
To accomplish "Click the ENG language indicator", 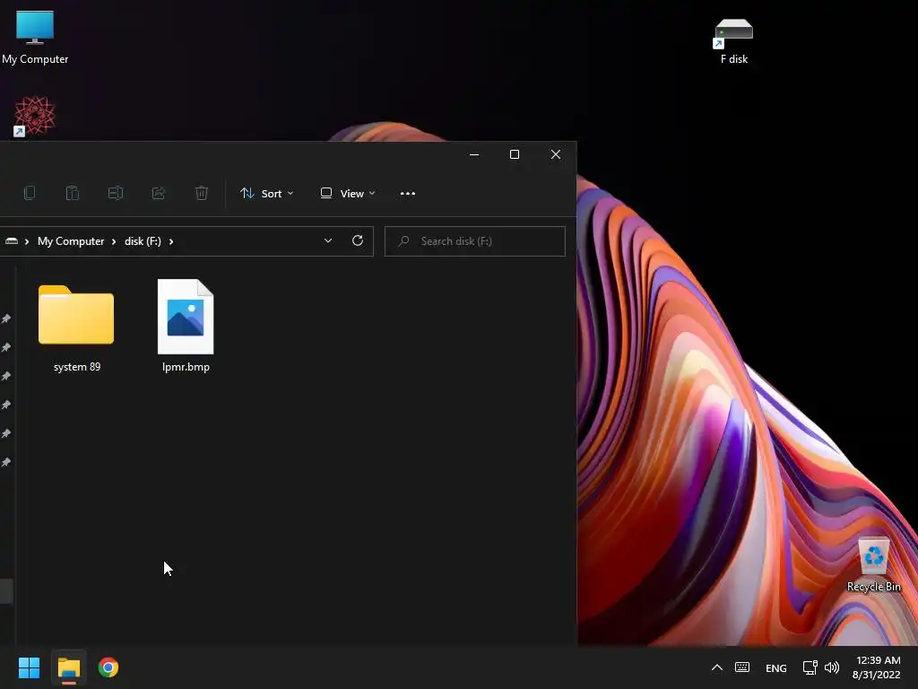I will [775, 667].
